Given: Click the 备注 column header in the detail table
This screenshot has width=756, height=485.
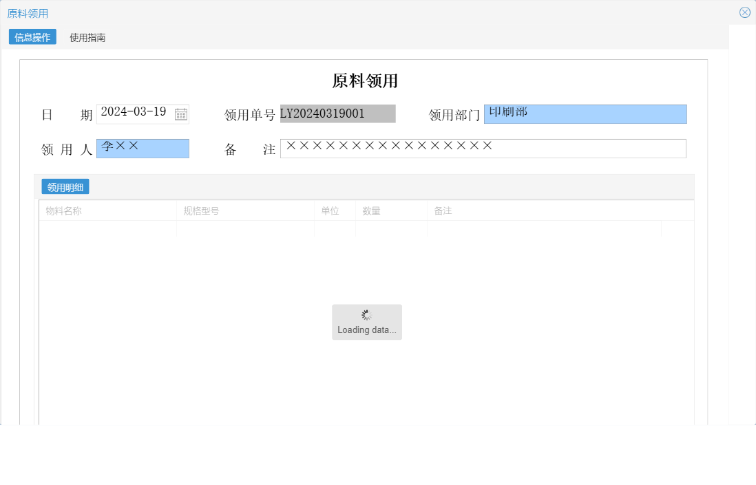Looking at the screenshot, I should [443, 211].
